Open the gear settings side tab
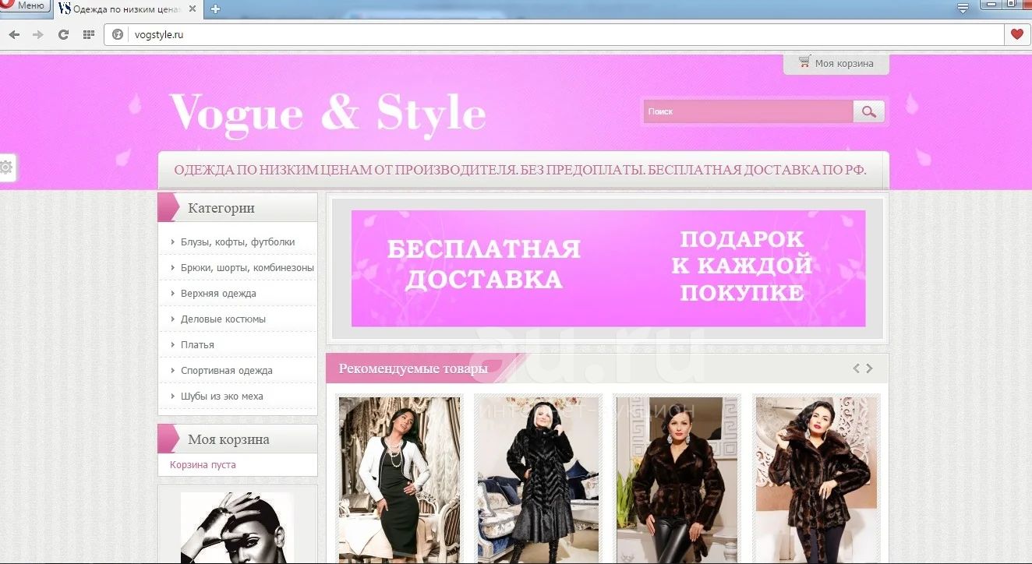1032x564 pixels. (7, 167)
